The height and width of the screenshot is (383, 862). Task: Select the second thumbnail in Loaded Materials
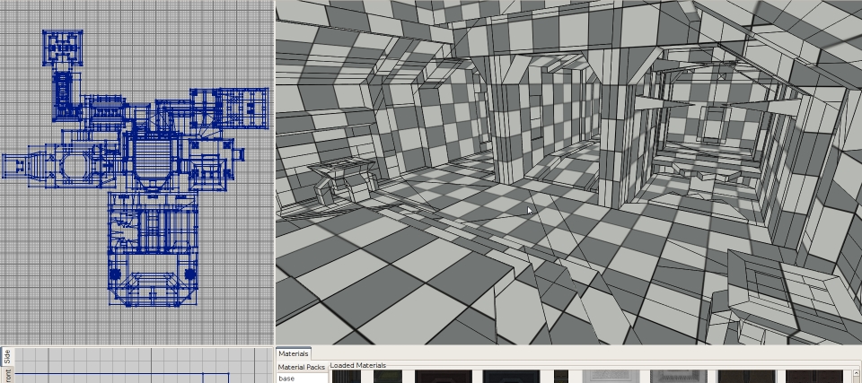tap(387, 377)
